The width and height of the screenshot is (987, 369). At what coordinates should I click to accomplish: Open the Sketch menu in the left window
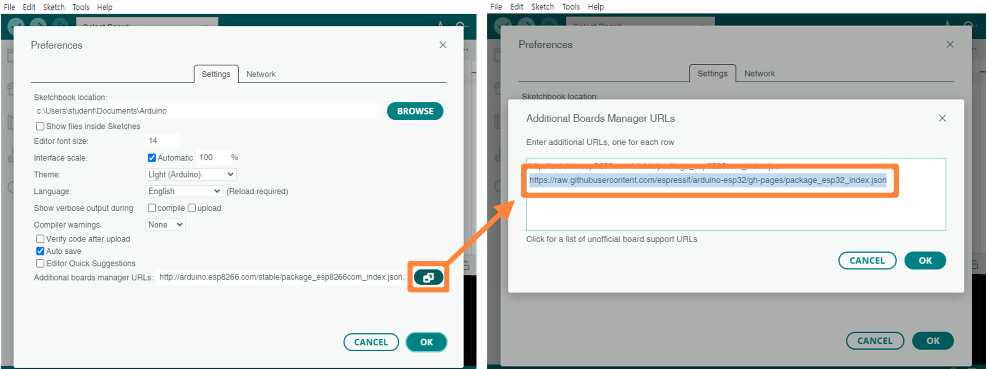[x=54, y=7]
